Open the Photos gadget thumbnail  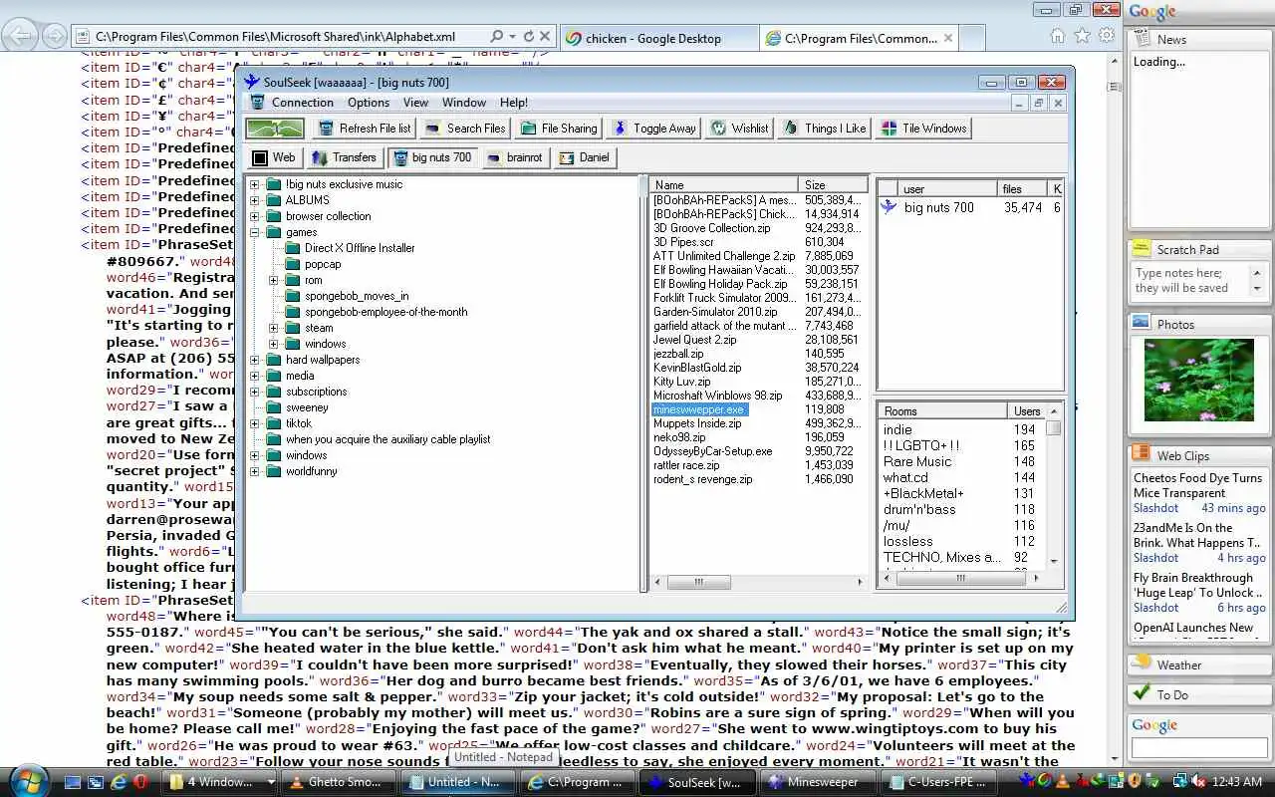coord(1199,380)
